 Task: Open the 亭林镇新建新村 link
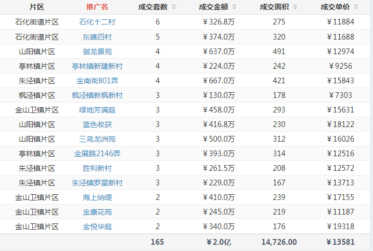point(97,66)
